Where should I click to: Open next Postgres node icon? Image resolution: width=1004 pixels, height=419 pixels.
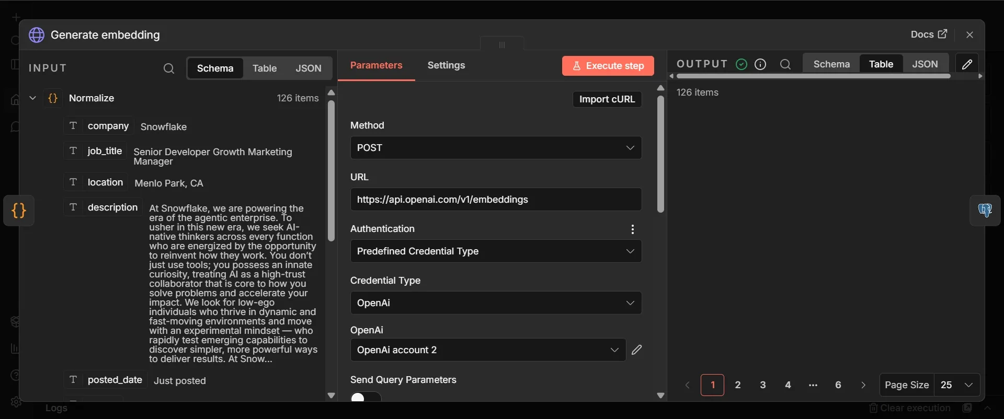pyautogui.click(x=985, y=211)
